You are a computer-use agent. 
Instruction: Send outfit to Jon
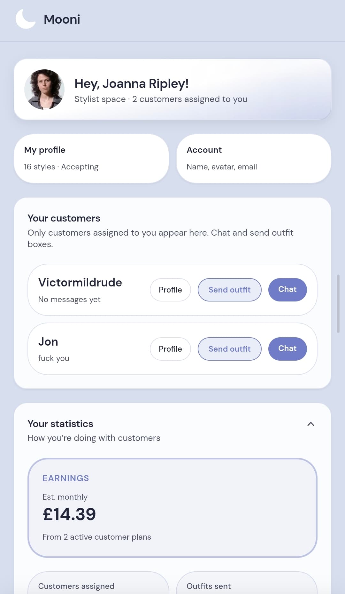pyautogui.click(x=229, y=349)
